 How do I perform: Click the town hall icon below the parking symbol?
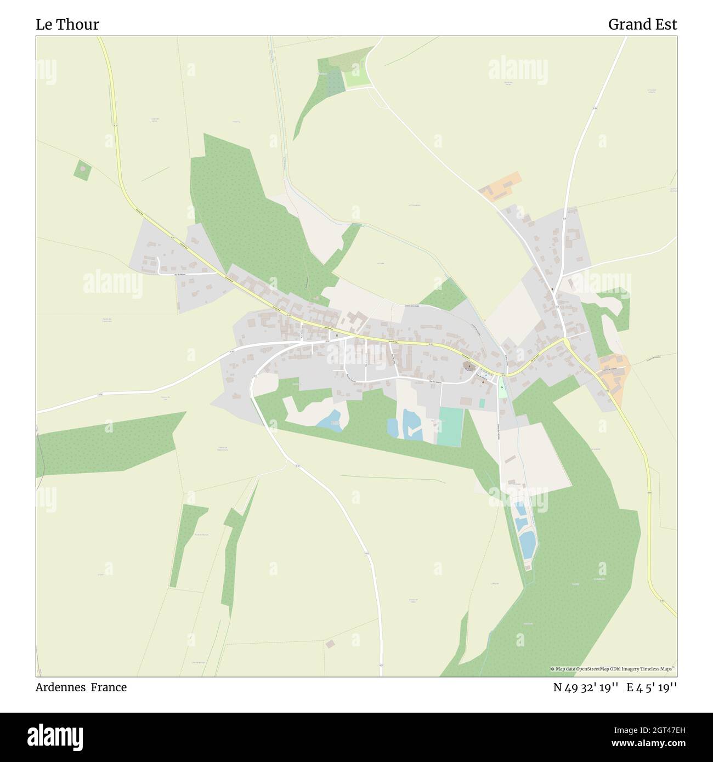483,382
